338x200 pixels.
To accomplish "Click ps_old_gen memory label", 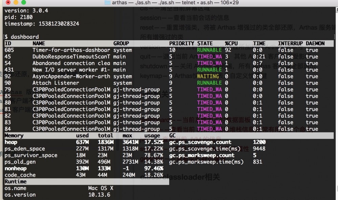I will coord(20,162).
